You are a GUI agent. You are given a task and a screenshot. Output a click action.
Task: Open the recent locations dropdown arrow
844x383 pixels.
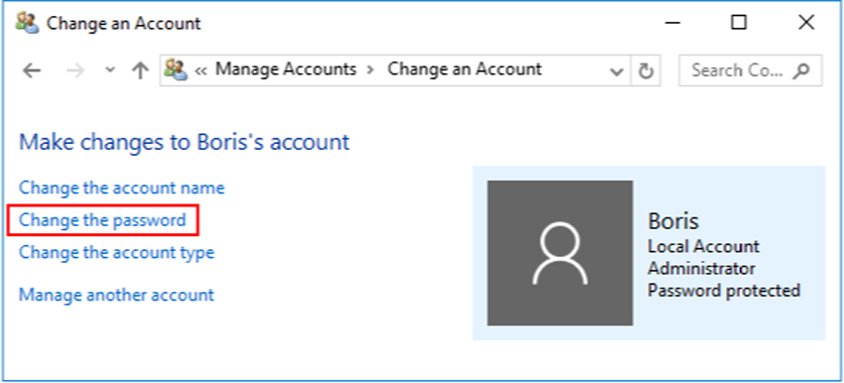point(110,70)
